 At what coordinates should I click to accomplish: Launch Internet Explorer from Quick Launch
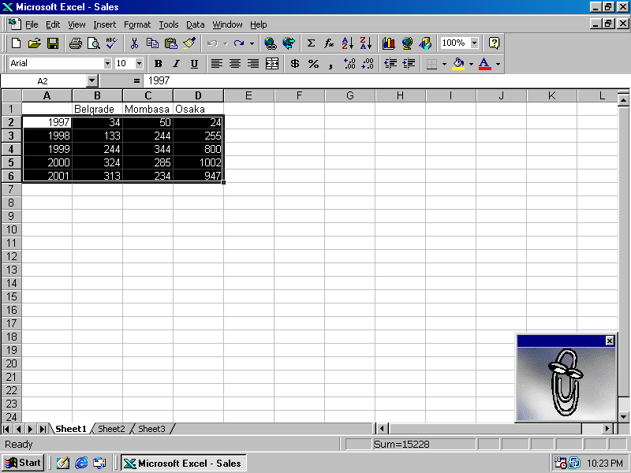point(81,463)
